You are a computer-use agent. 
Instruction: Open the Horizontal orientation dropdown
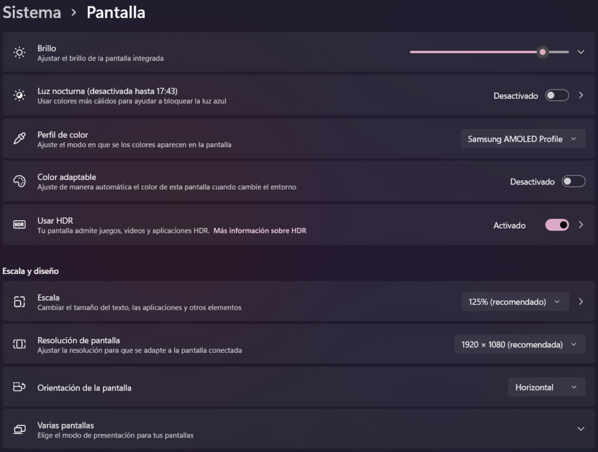pos(546,387)
